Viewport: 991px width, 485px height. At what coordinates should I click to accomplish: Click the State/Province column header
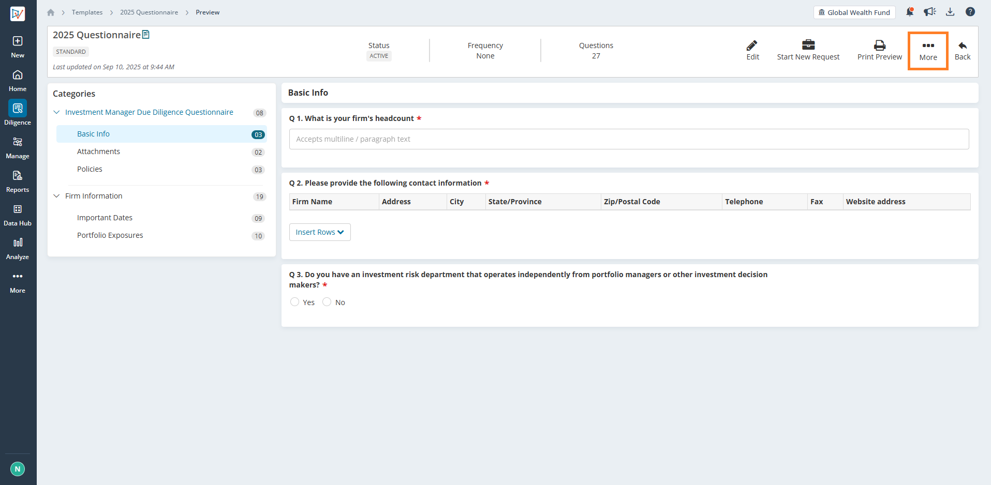coord(543,202)
